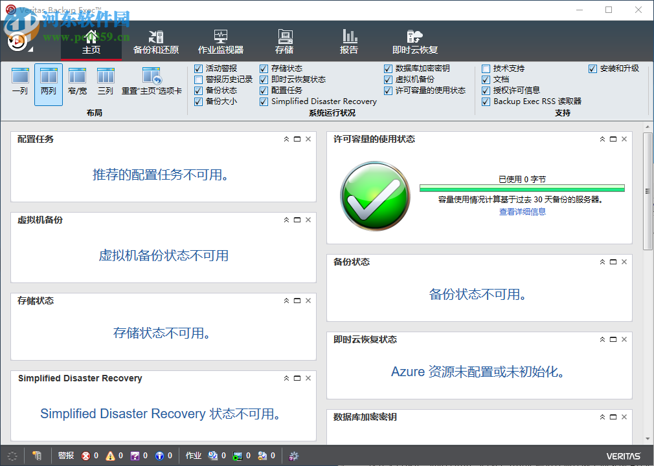Collapse the 虚拟机备份 panel with its chevron

click(x=286, y=219)
